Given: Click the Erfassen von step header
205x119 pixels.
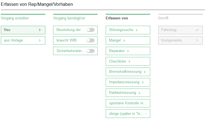Looking at the screenshot, I should pos(117,18).
